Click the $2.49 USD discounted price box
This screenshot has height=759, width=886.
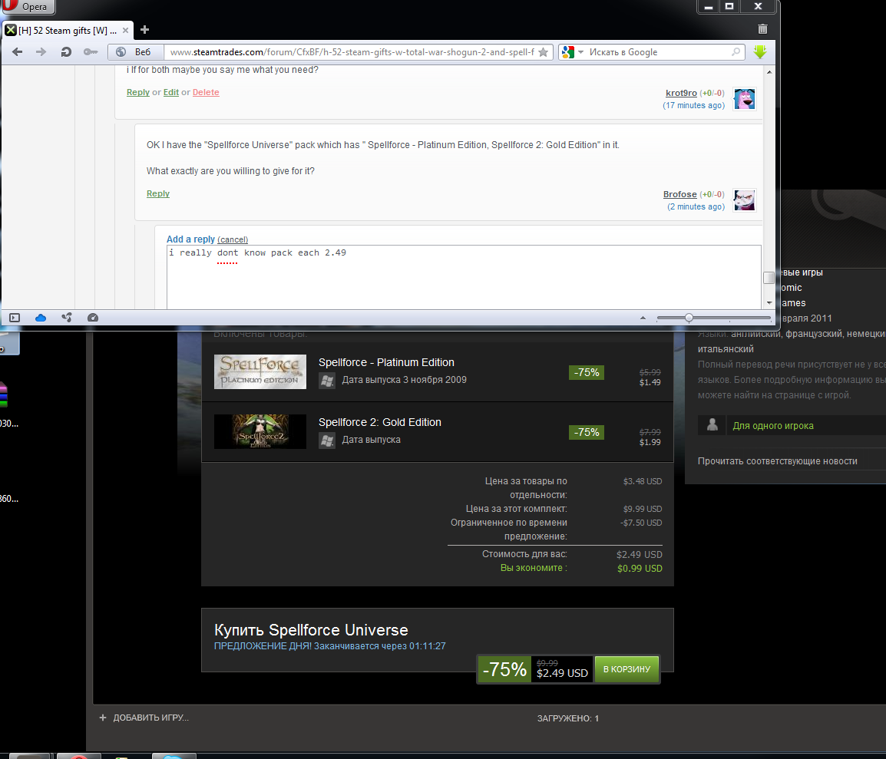pyautogui.click(x=562, y=669)
